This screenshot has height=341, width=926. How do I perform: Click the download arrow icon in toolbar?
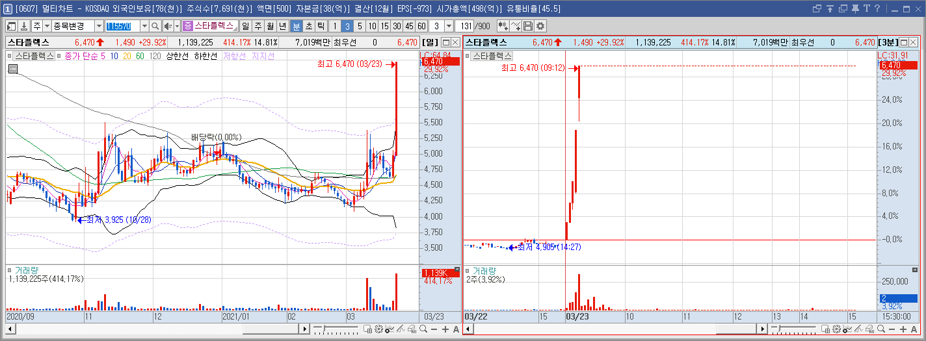pyautogui.click(x=24, y=26)
